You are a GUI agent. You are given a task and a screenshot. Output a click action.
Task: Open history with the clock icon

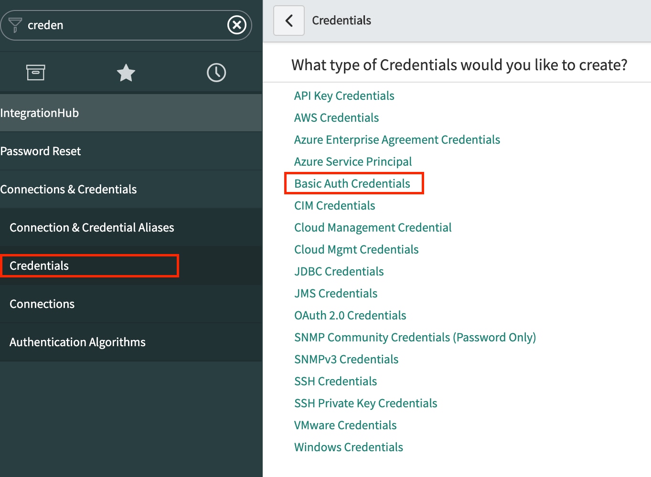[x=216, y=73]
